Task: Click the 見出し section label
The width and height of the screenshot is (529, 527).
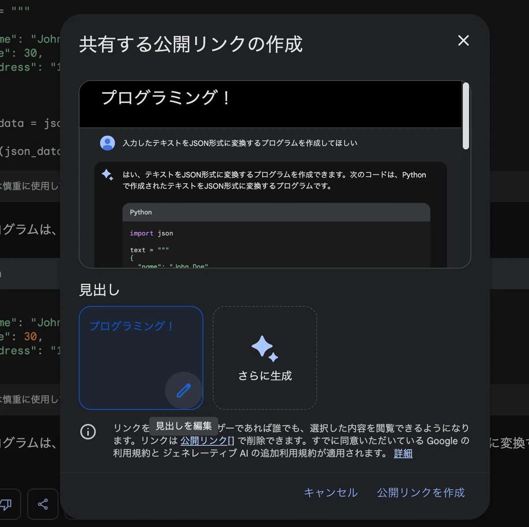Action: tap(99, 290)
